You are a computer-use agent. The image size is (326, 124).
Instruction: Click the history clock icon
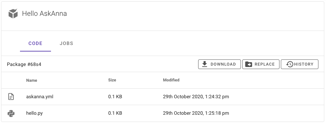[289, 64]
